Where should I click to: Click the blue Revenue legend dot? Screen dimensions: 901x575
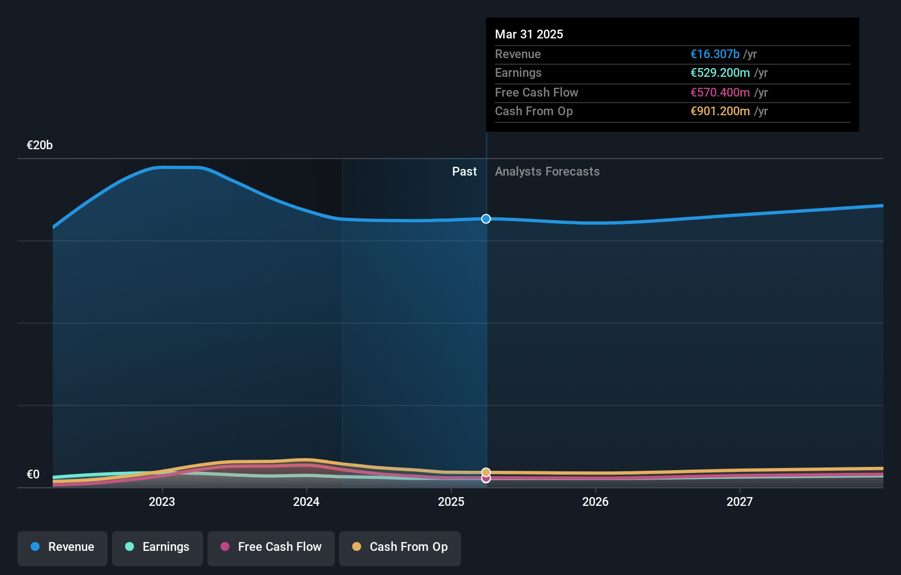pos(34,547)
